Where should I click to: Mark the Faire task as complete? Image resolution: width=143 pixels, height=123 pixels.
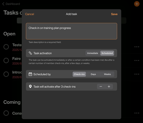click(6, 60)
